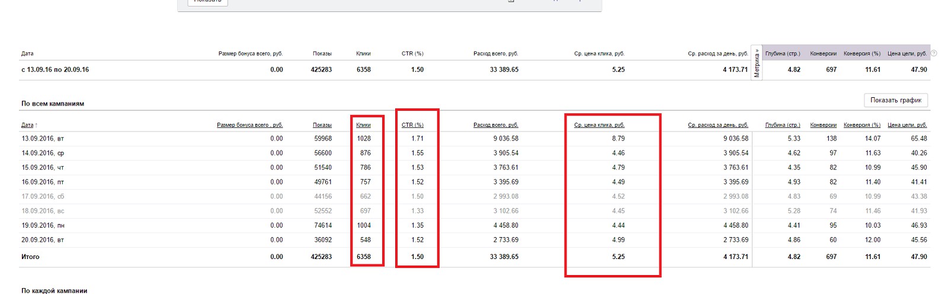Screen dimensions: 948x294
Task: Sort by the underlined CTR (%) header
Action: pyautogui.click(x=412, y=125)
